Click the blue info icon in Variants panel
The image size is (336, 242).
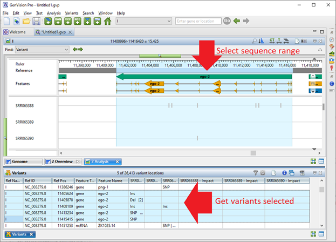click(284, 173)
